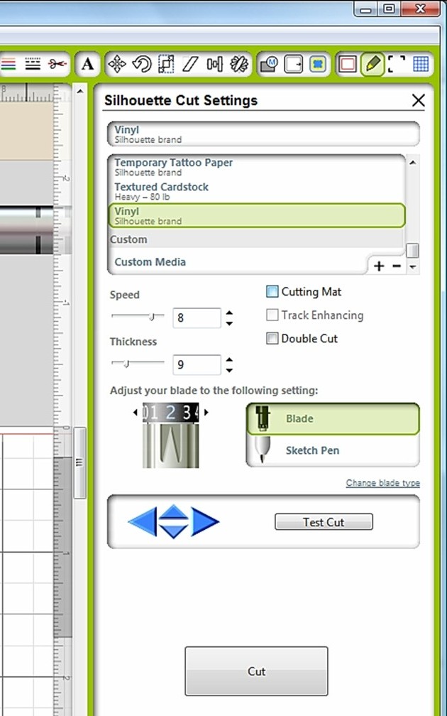Click the Thickness slider
The height and width of the screenshot is (716, 447).
coord(138,363)
